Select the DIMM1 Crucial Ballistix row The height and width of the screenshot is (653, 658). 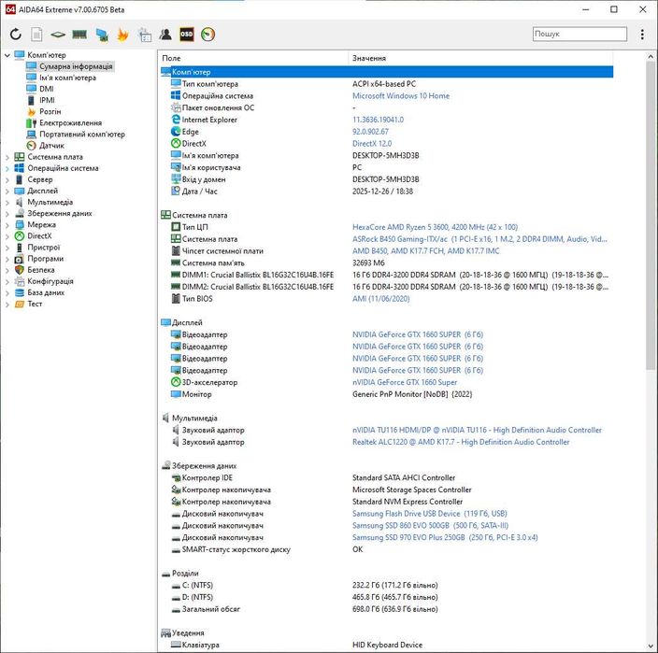pyautogui.click(x=386, y=276)
